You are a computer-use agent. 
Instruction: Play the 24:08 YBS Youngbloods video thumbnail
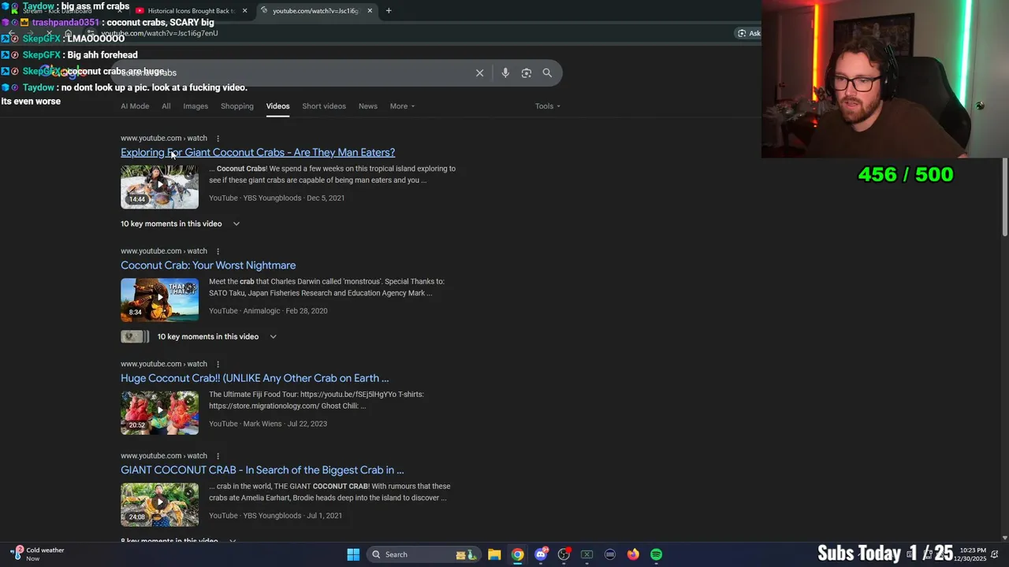(x=159, y=505)
